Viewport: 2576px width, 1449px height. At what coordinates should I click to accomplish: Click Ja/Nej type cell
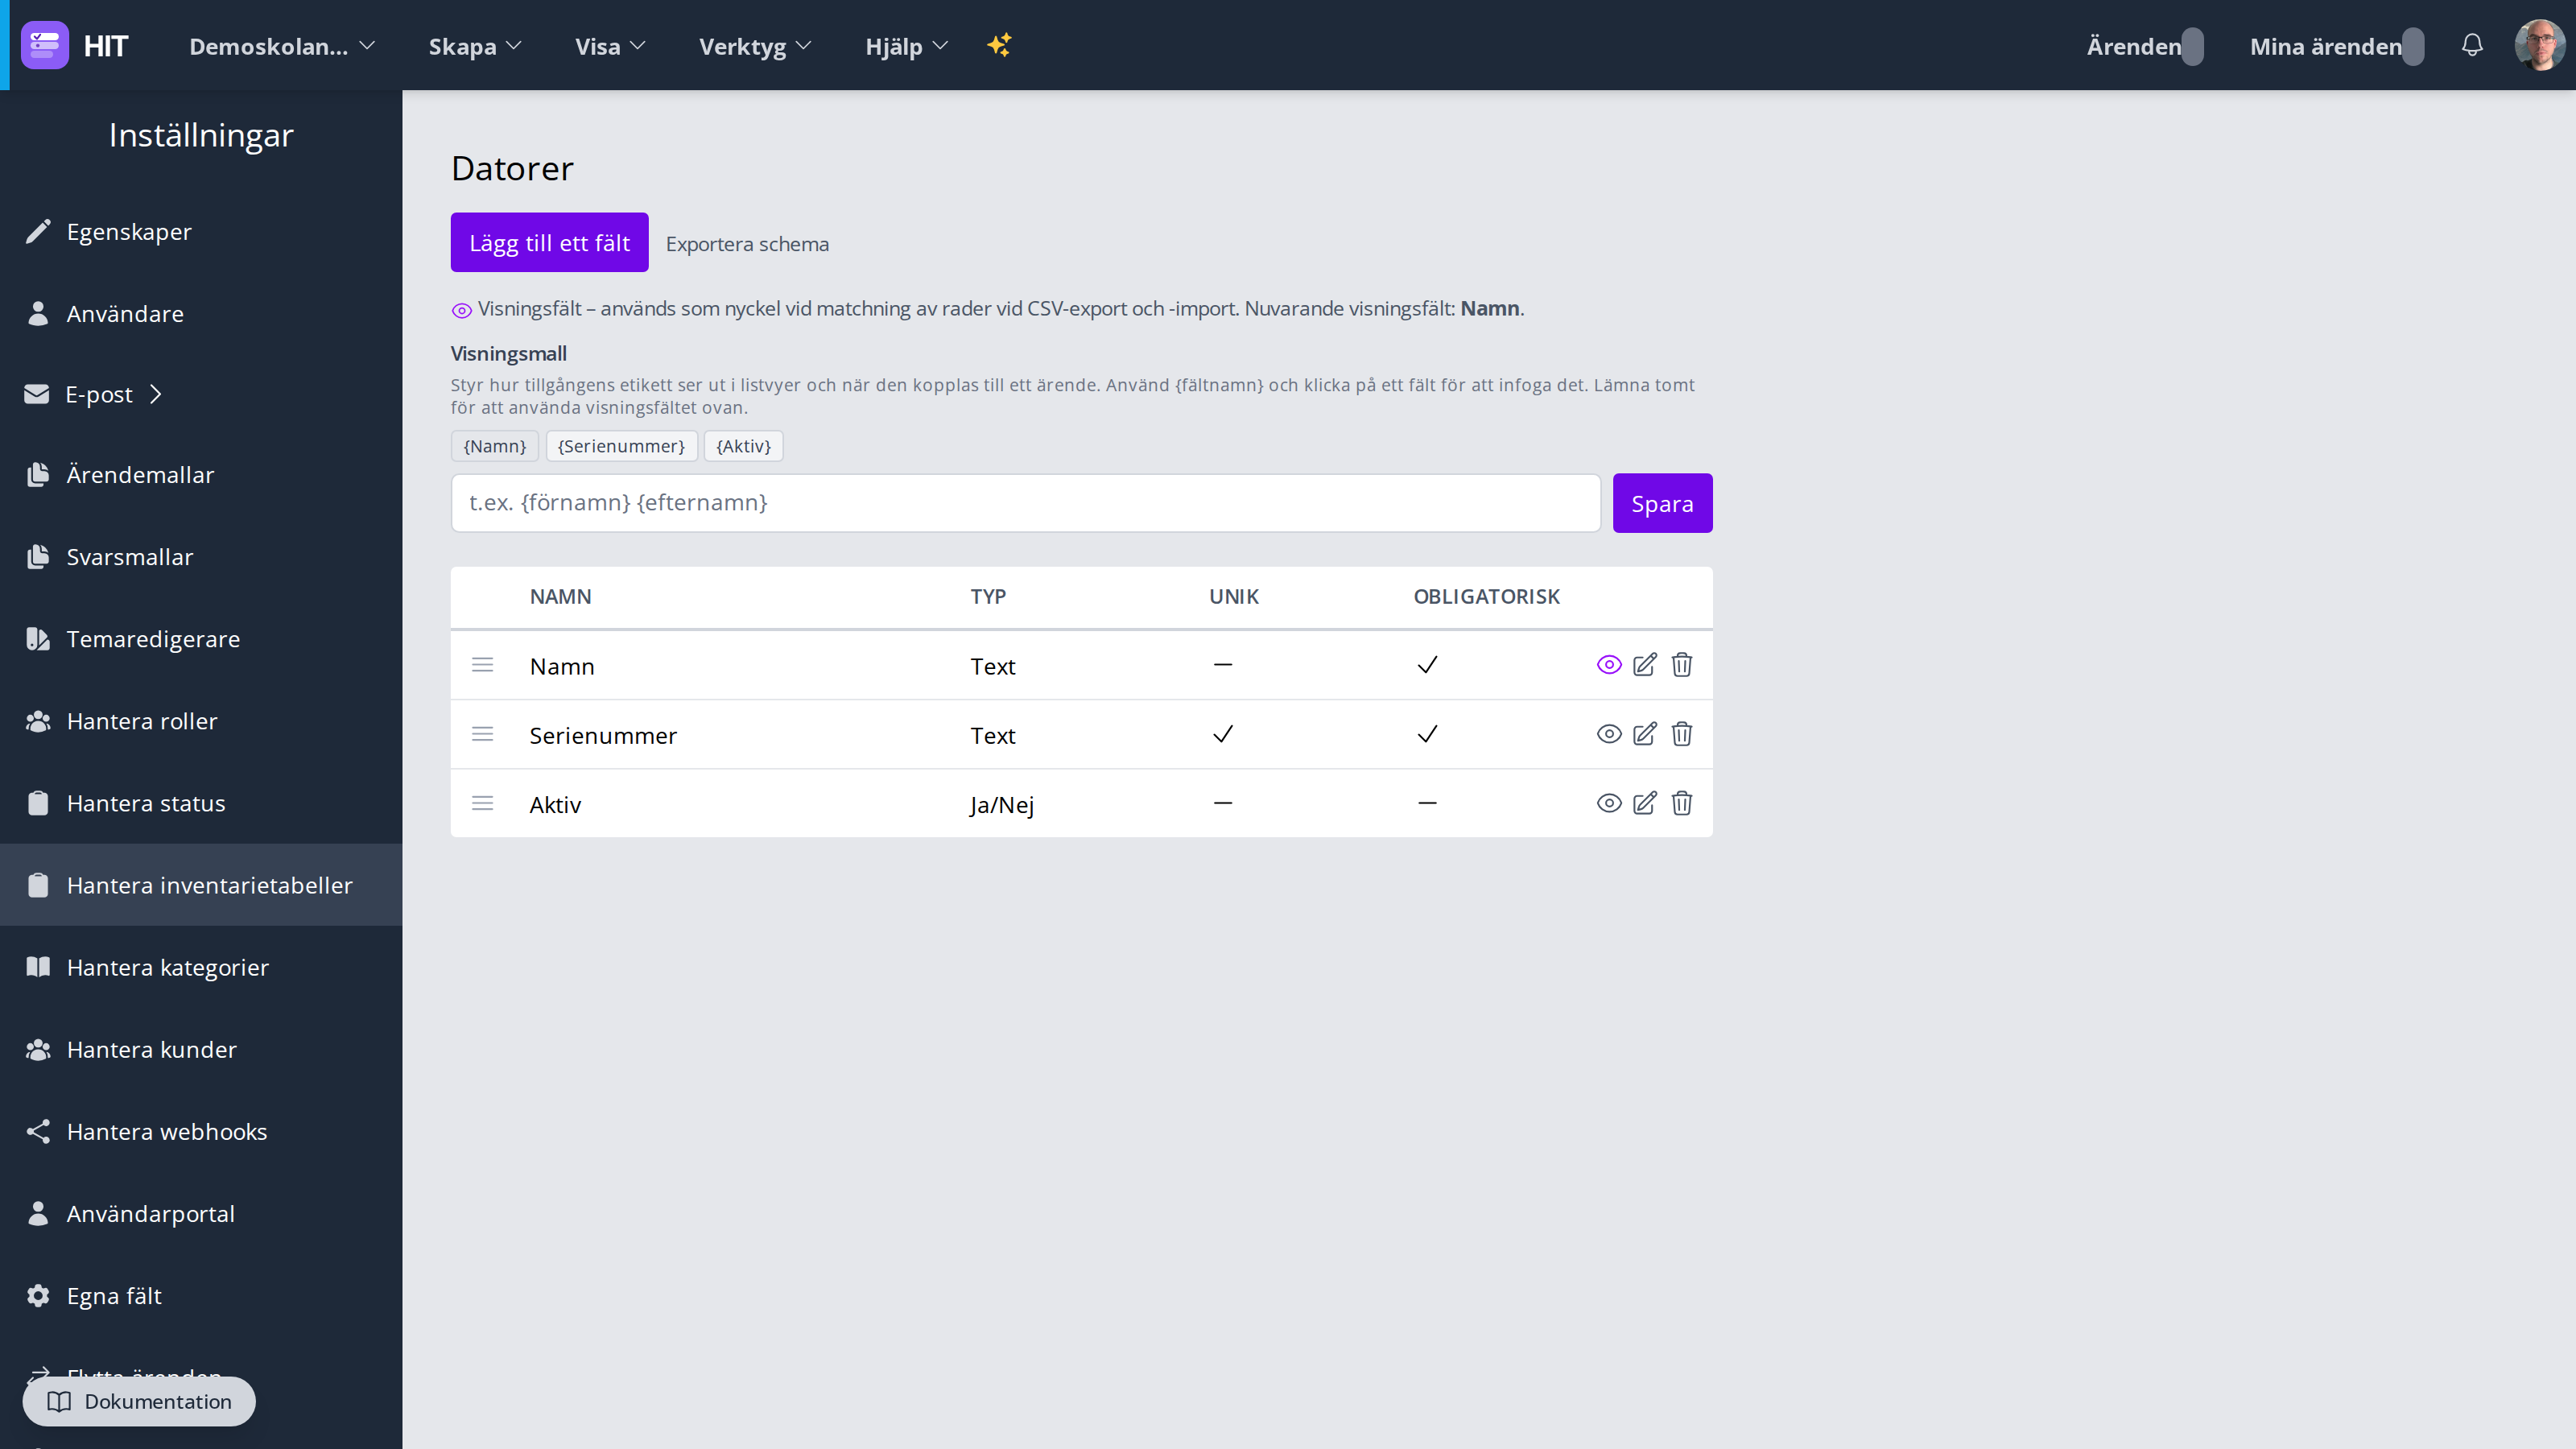click(1002, 805)
